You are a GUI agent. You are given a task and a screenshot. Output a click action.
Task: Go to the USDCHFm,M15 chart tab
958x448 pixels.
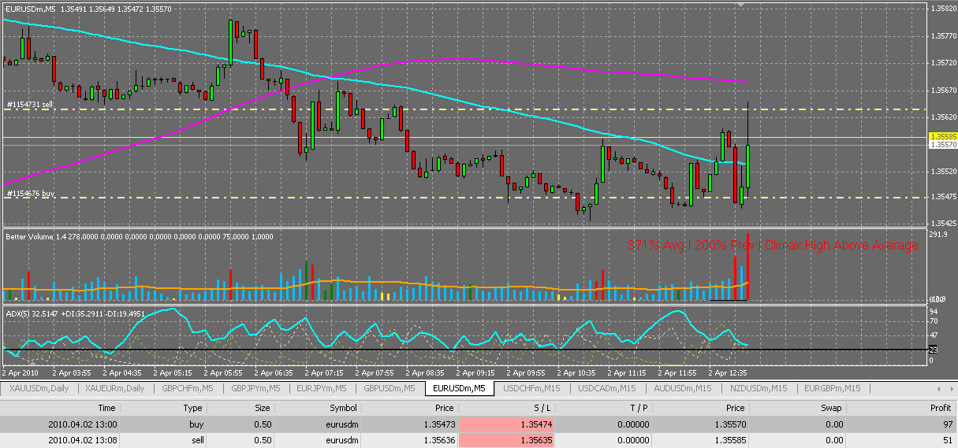531,388
